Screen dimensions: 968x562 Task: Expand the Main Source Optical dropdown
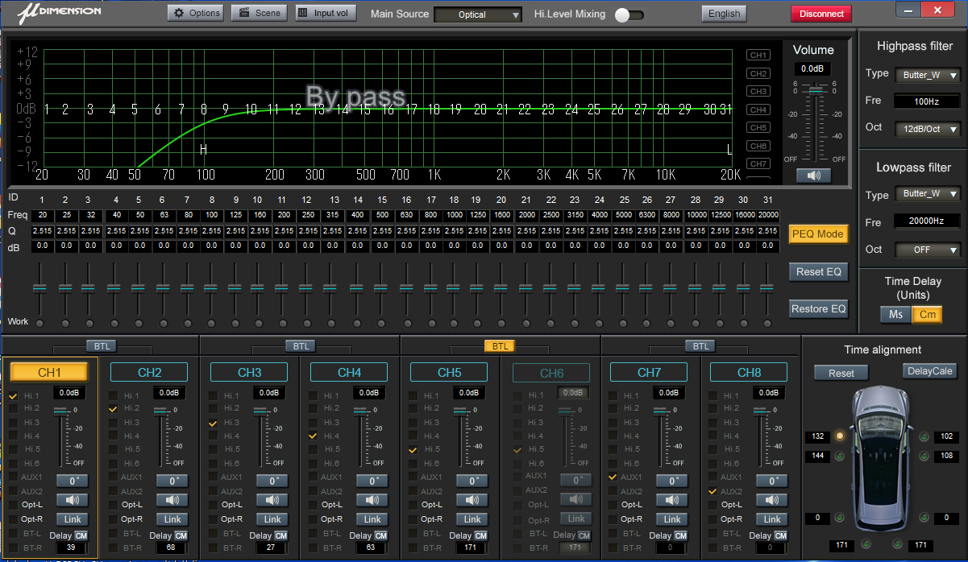pyautogui.click(x=479, y=14)
